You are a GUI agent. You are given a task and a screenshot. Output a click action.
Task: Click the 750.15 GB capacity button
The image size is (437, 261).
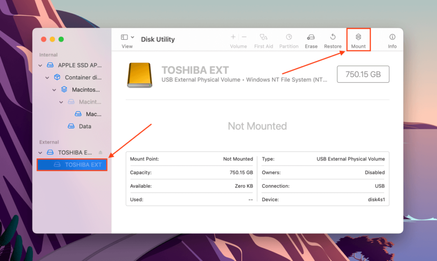tap(363, 74)
